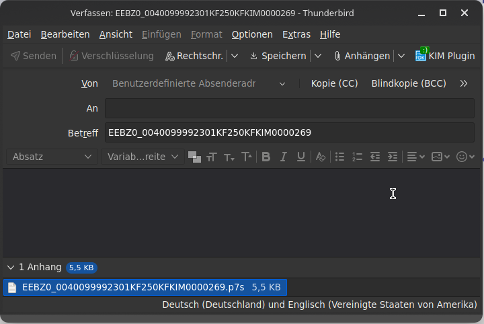Save the draft with Speichern
484x324 pixels.
(x=278, y=56)
